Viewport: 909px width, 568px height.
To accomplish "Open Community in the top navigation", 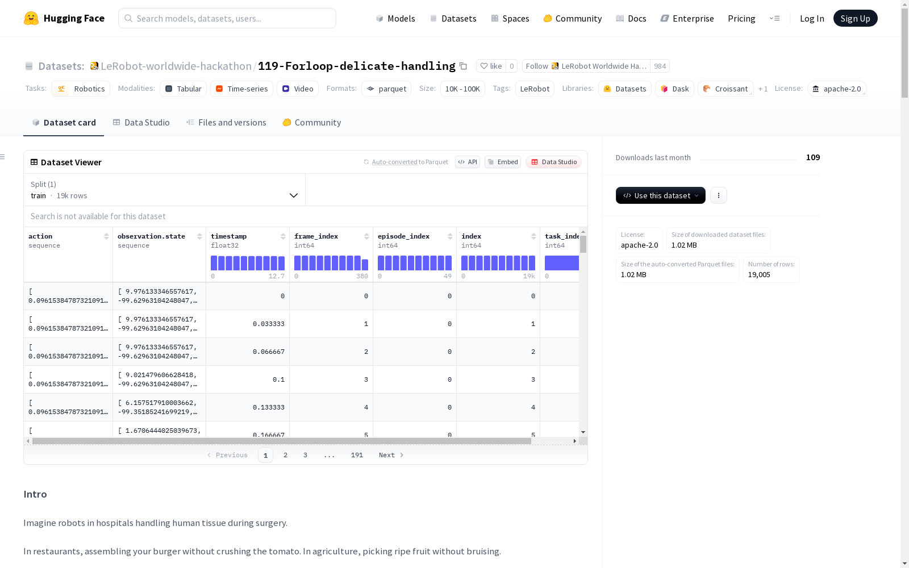I will tap(573, 18).
